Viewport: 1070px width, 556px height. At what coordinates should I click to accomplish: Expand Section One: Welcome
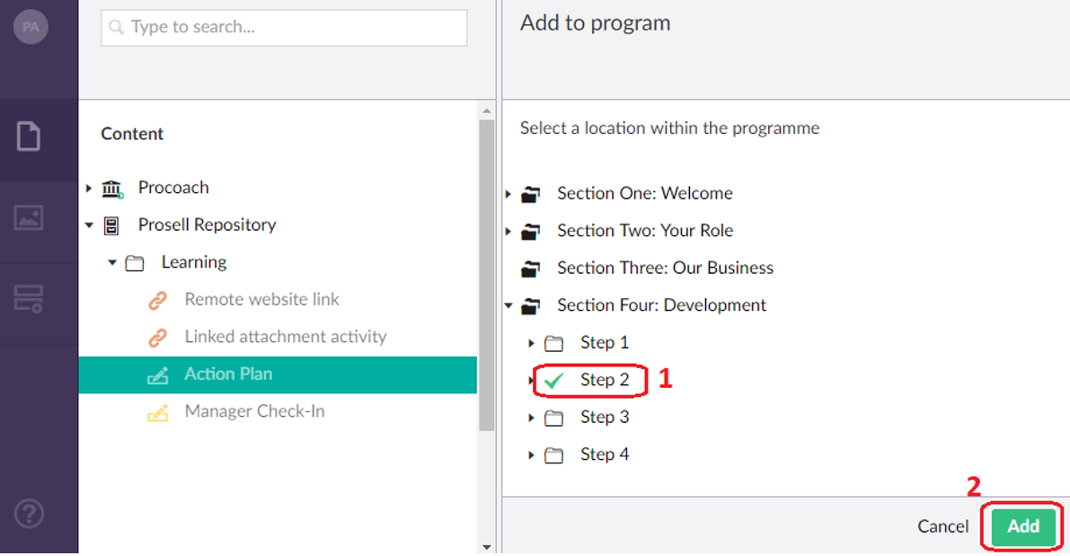click(x=508, y=193)
